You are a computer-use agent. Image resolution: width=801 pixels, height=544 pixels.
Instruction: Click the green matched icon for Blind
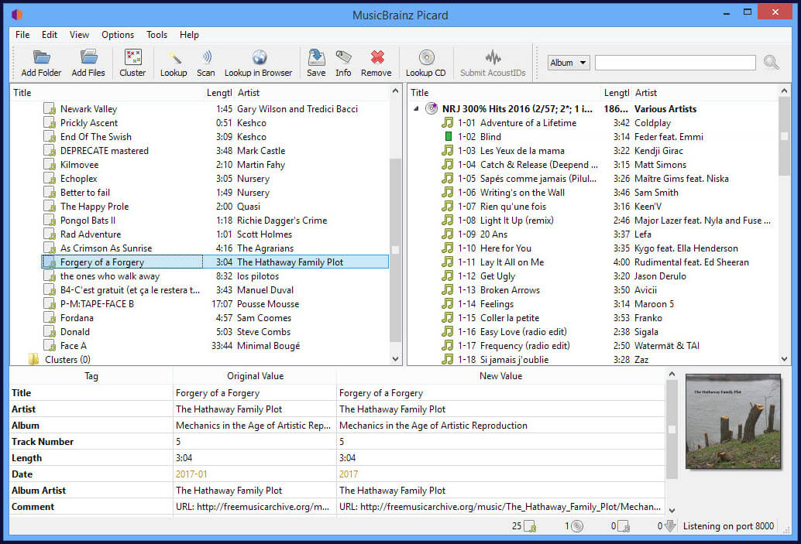[448, 137]
